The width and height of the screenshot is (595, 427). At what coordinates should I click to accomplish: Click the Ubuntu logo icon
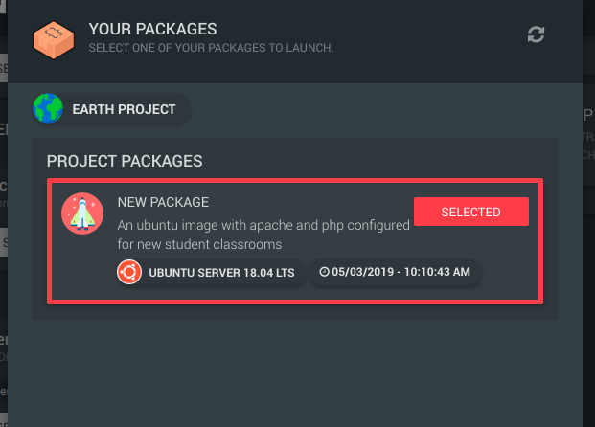tap(129, 272)
